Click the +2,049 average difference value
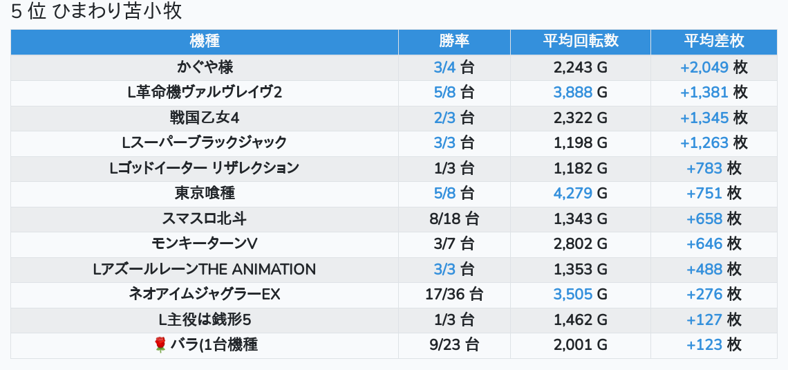The image size is (788, 370). [x=704, y=67]
